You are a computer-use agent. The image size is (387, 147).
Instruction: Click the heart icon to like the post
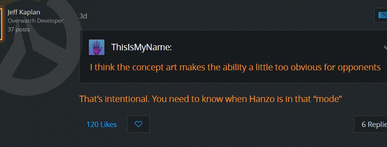pyautogui.click(x=138, y=124)
